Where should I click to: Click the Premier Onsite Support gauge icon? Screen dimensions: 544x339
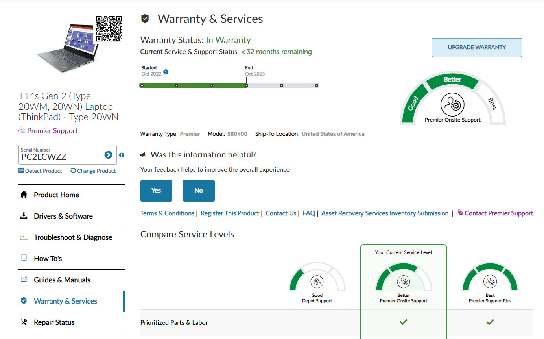click(x=452, y=104)
